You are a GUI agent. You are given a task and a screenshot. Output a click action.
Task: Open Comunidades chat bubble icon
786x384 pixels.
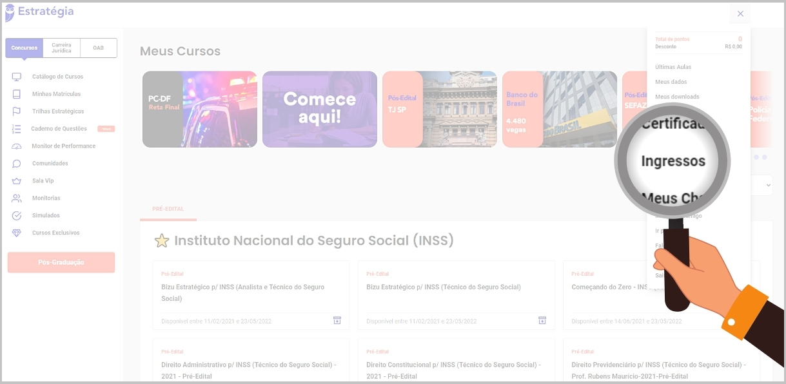point(17,164)
